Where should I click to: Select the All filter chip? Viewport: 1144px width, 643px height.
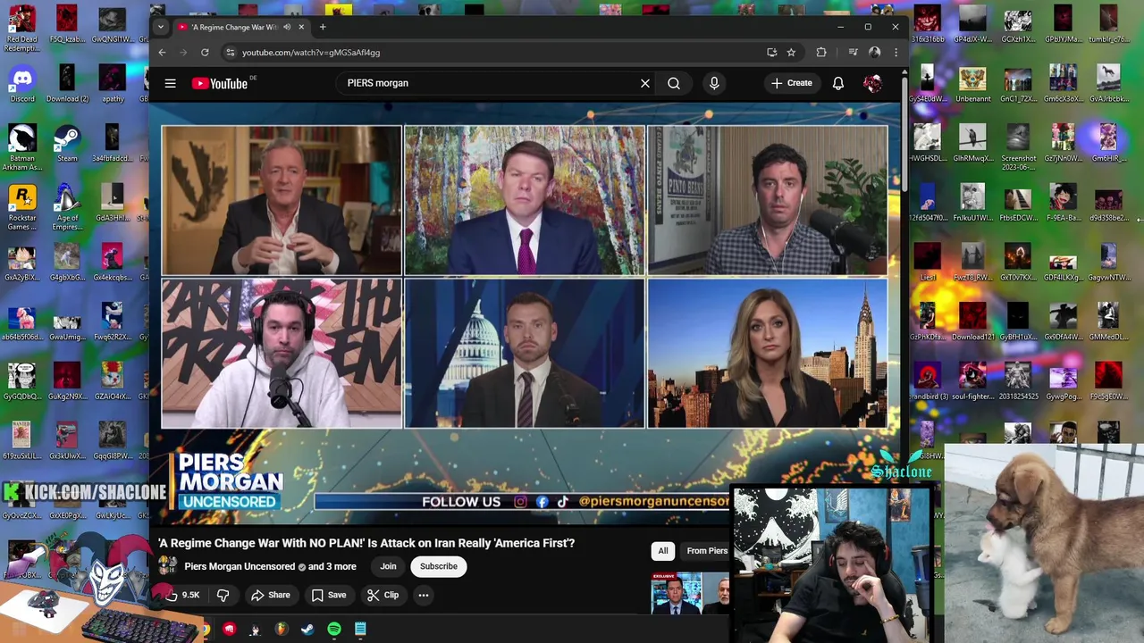[663, 551]
